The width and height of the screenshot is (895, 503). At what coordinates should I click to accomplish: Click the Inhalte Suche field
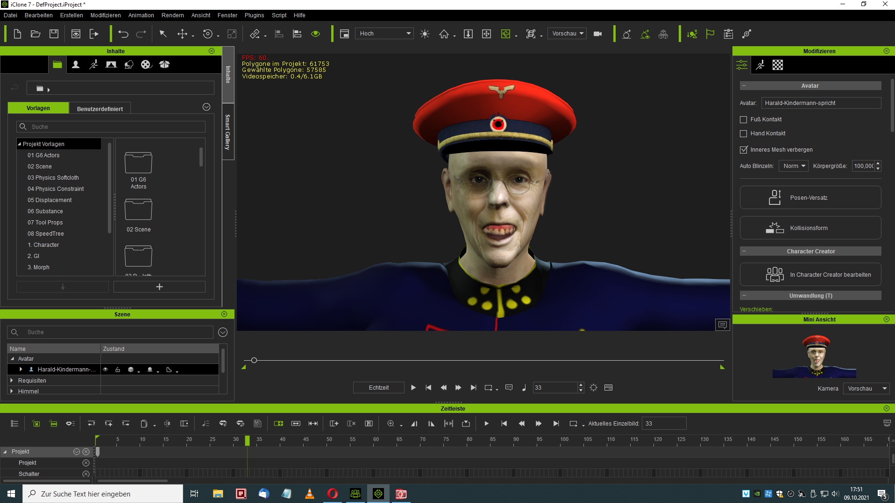111,127
